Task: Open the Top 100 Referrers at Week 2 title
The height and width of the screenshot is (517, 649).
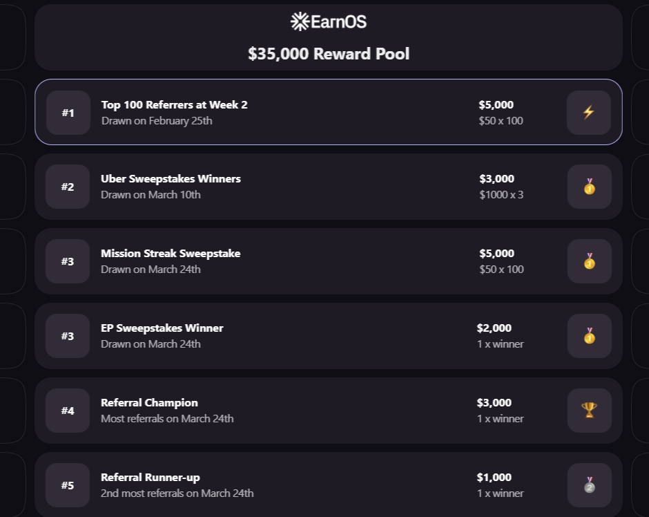Action: click(174, 105)
